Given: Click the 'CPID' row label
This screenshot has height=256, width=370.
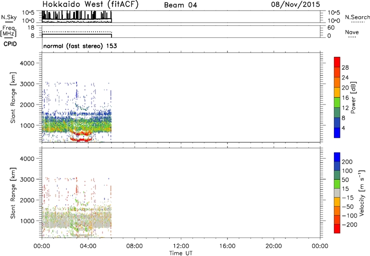Looking at the screenshot, I should pyautogui.click(x=10, y=44).
